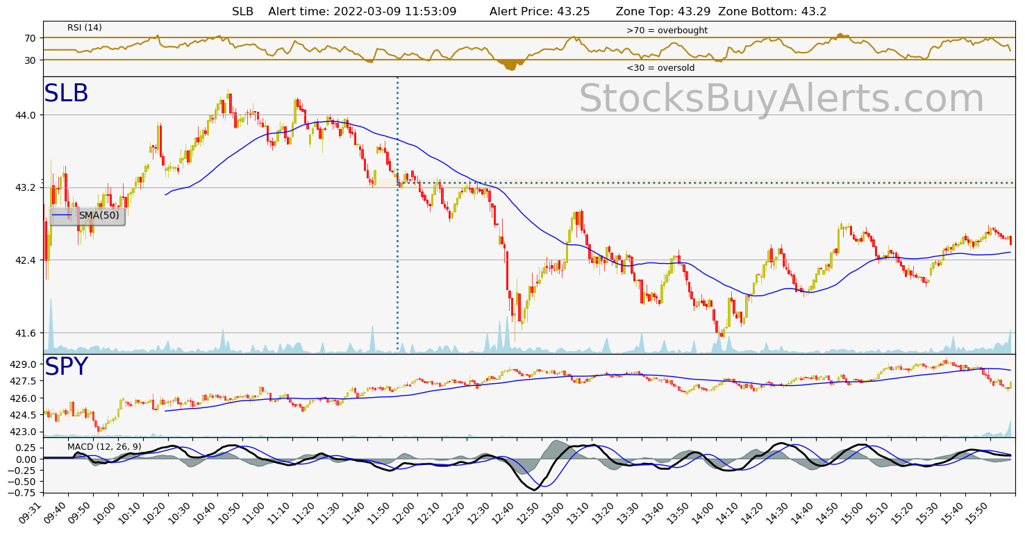1025x533 pixels.
Task: Click the SPY axis label 424.5
Action: (24, 415)
